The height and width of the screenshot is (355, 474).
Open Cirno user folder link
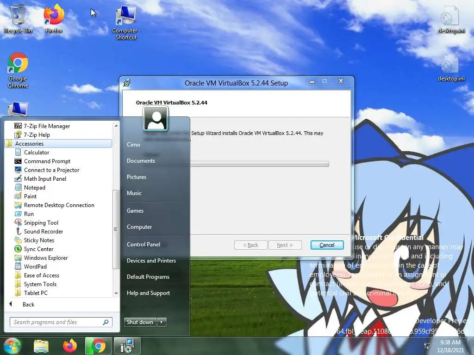[x=133, y=145]
